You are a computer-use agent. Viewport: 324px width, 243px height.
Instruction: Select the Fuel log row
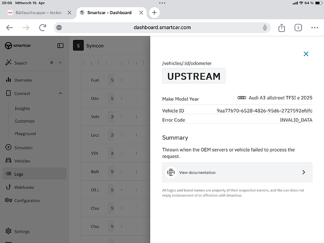point(116,80)
